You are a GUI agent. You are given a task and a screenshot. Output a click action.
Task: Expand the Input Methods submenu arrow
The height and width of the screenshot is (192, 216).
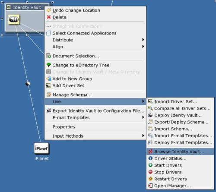[x=143, y=135]
